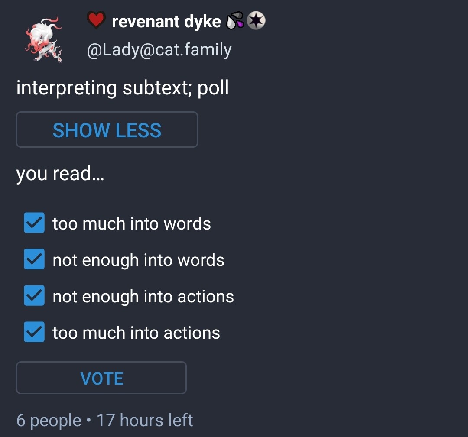468x437 pixels.
Task: Click the "you read…" post text
Action: [x=60, y=174]
